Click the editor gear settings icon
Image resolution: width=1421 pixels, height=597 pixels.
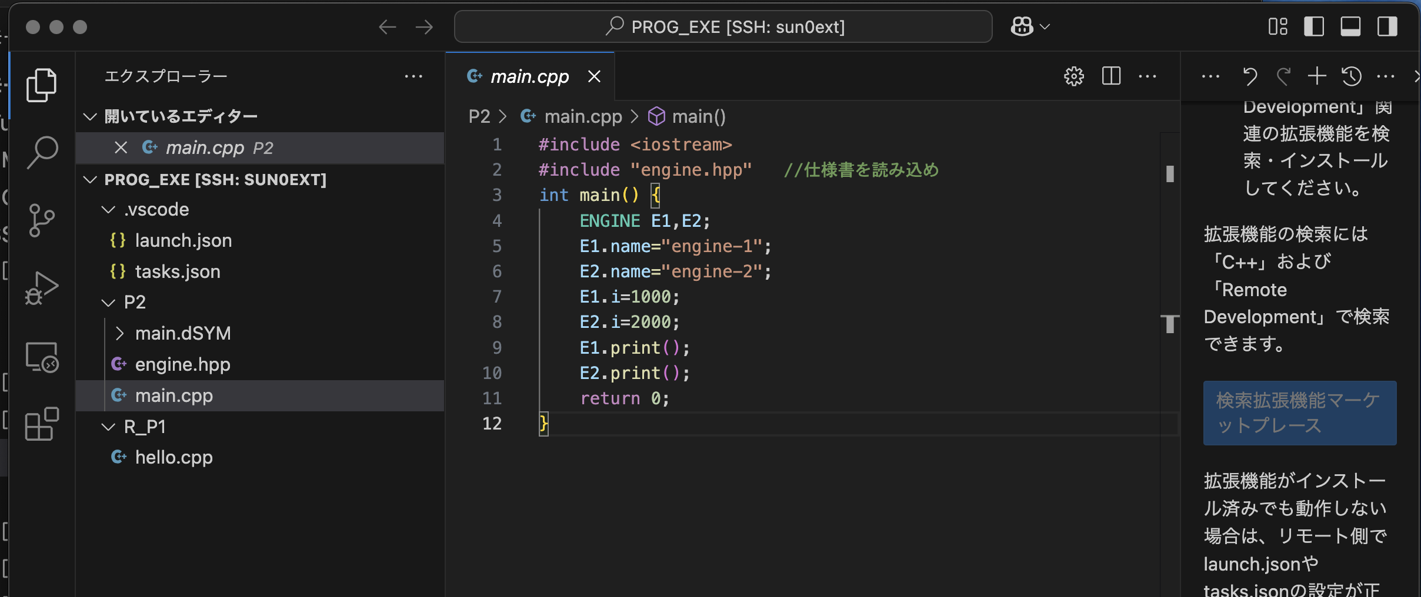coord(1074,76)
